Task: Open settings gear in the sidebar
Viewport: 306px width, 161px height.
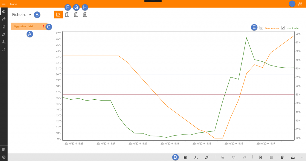Action: (x=4, y=157)
